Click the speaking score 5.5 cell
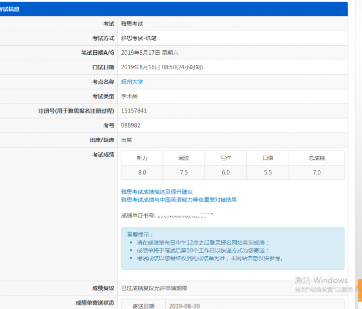This screenshot has height=309, width=362. pyautogui.click(x=268, y=173)
